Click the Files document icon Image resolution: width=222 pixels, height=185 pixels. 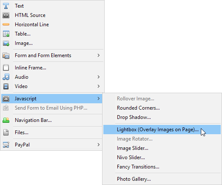click(x=6, y=133)
